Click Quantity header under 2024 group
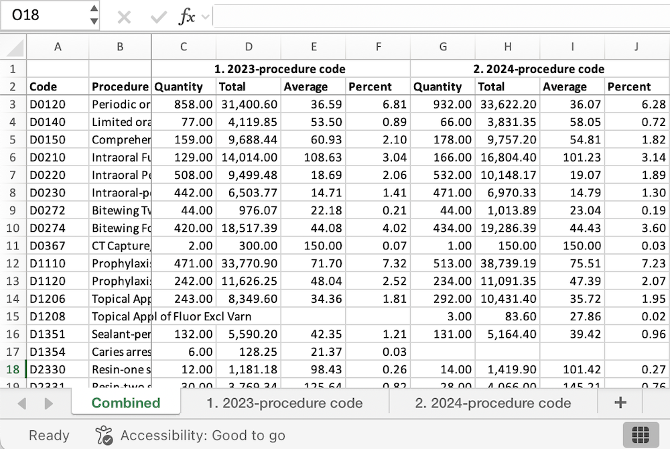Screen dimensions: 670x449 pyautogui.click(x=443, y=86)
